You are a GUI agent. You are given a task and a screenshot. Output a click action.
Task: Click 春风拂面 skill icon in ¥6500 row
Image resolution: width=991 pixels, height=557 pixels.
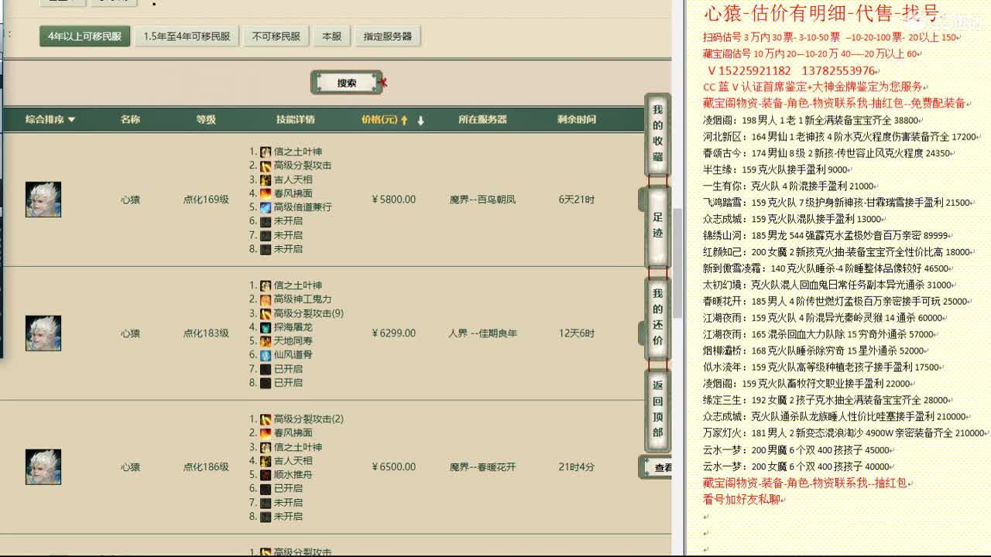tap(266, 433)
